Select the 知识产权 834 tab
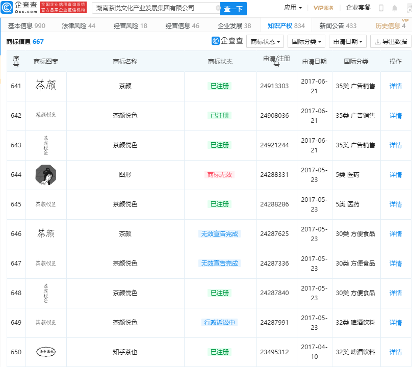Screen dimensions: 412x367 point(286,26)
